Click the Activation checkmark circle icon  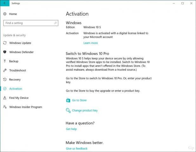point(5,89)
